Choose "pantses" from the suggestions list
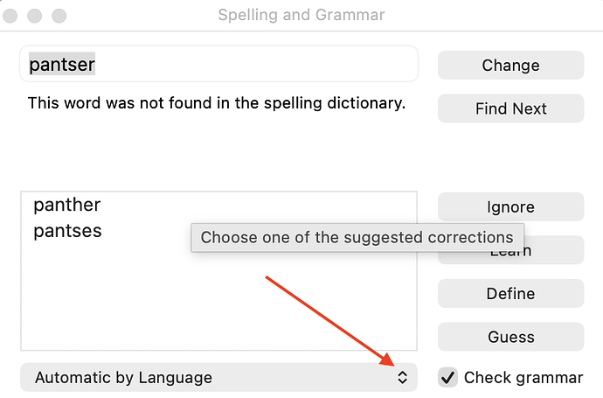603x398 pixels. [67, 231]
